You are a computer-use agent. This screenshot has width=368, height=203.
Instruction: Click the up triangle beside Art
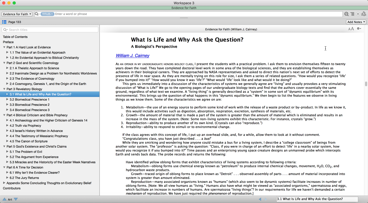[4, 199]
